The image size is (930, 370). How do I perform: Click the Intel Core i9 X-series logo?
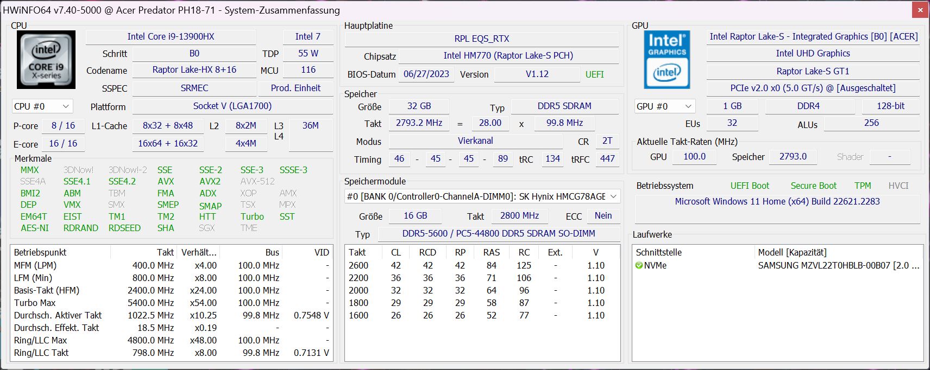46,60
